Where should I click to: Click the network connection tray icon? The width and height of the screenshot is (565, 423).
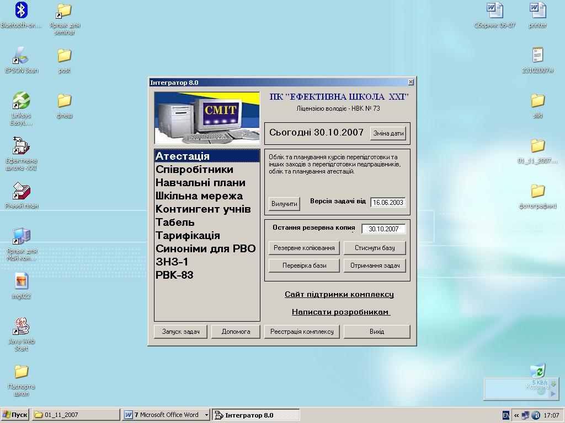pyautogui.click(x=526, y=415)
